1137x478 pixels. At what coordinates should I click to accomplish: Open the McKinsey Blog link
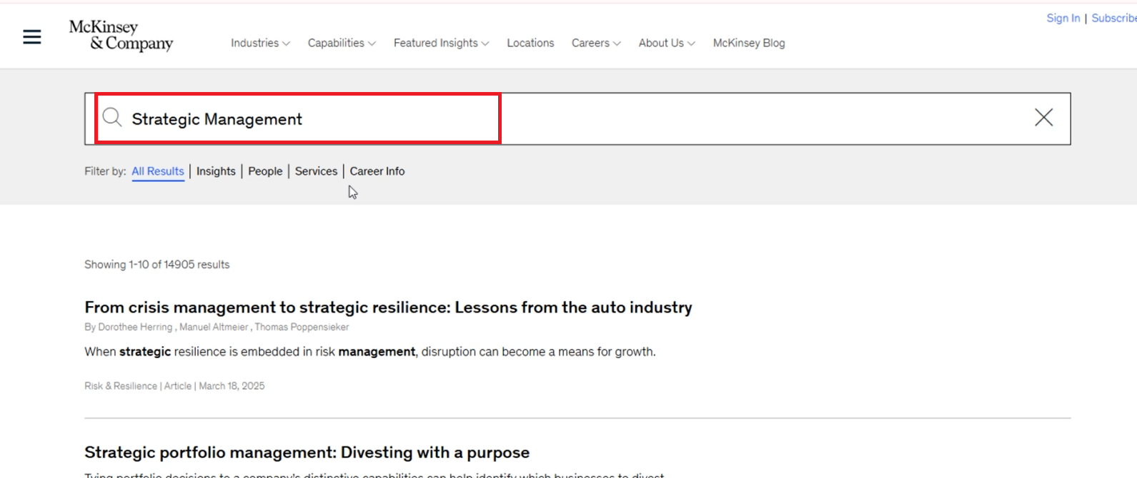pos(748,43)
